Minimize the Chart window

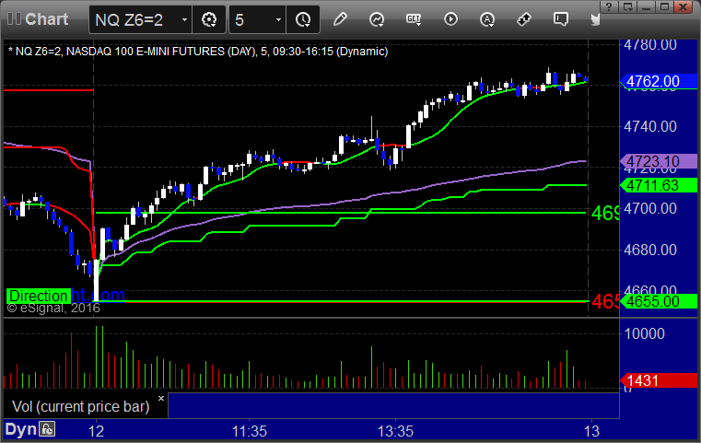coord(646,6)
